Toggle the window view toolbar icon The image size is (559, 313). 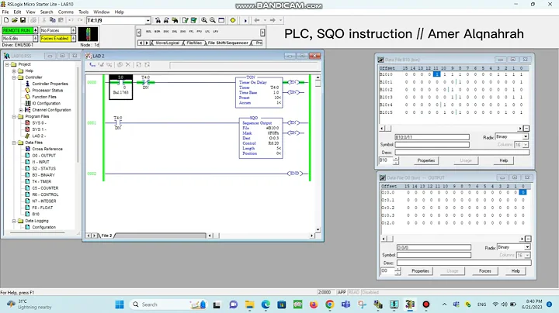[x=221, y=20]
